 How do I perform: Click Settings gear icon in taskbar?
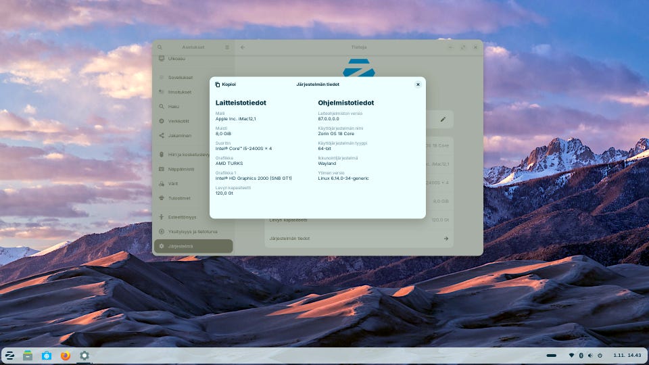pyautogui.click(x=85, y=356)
